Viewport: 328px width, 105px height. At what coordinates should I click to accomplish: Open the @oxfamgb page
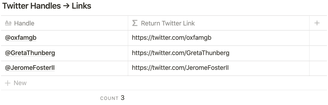(21, 38)
